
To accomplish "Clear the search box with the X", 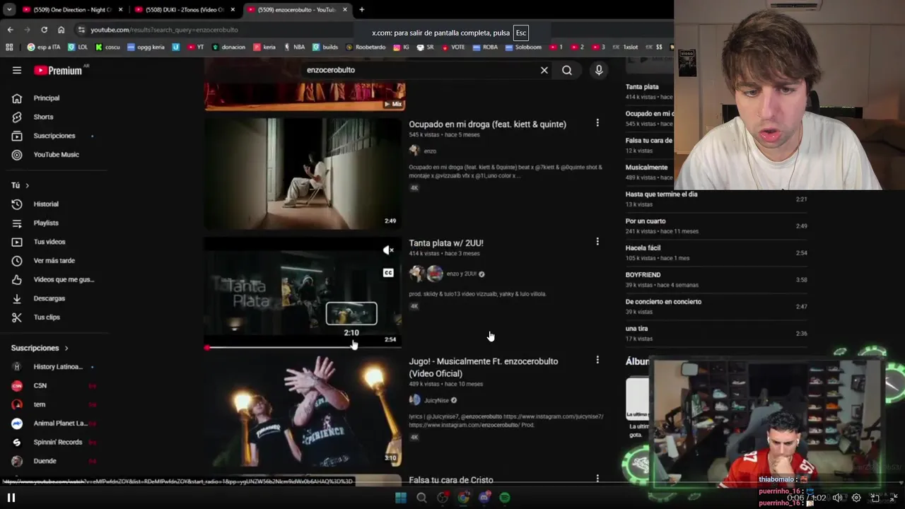I will [x=544, y=70].
